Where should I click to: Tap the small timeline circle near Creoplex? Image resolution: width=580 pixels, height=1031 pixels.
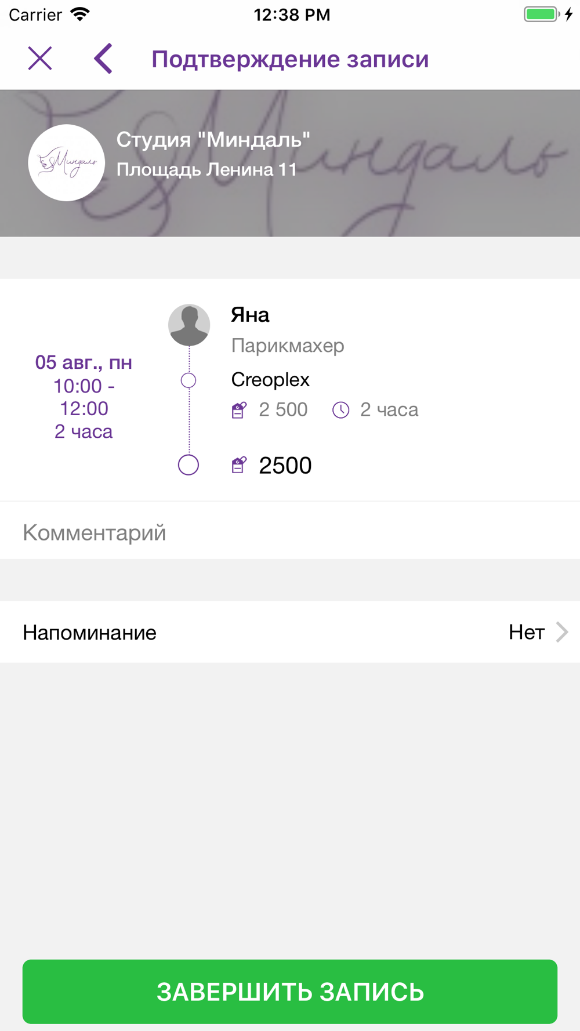point(188,380)
